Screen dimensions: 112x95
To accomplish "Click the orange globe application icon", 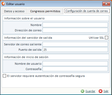I will pyautogui.click(x=3, y=4).
